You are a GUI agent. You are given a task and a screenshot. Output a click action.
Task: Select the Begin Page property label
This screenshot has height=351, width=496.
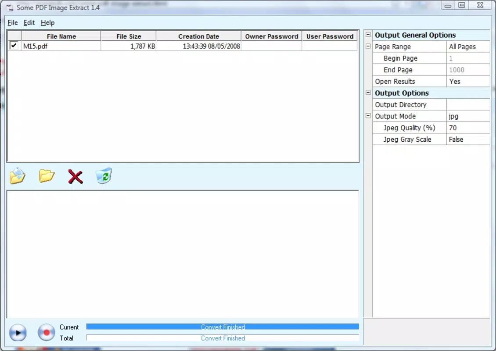[400, 58]
